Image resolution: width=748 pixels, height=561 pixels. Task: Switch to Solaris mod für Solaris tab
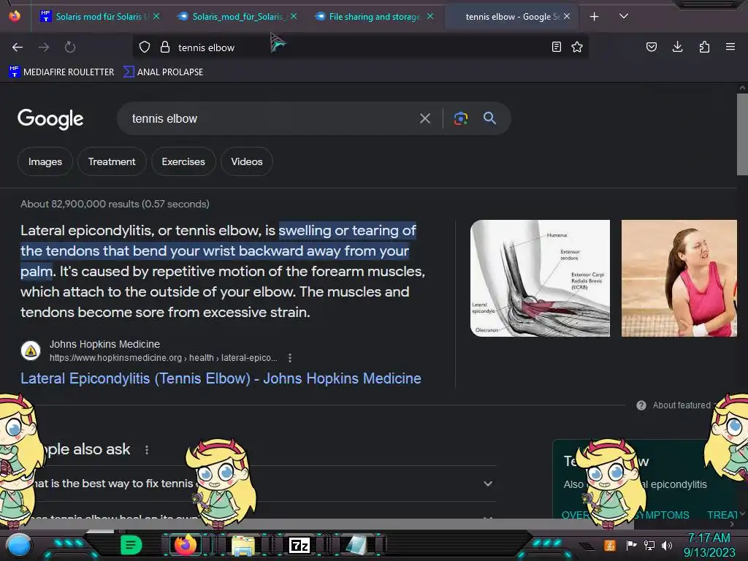[99, 17]
